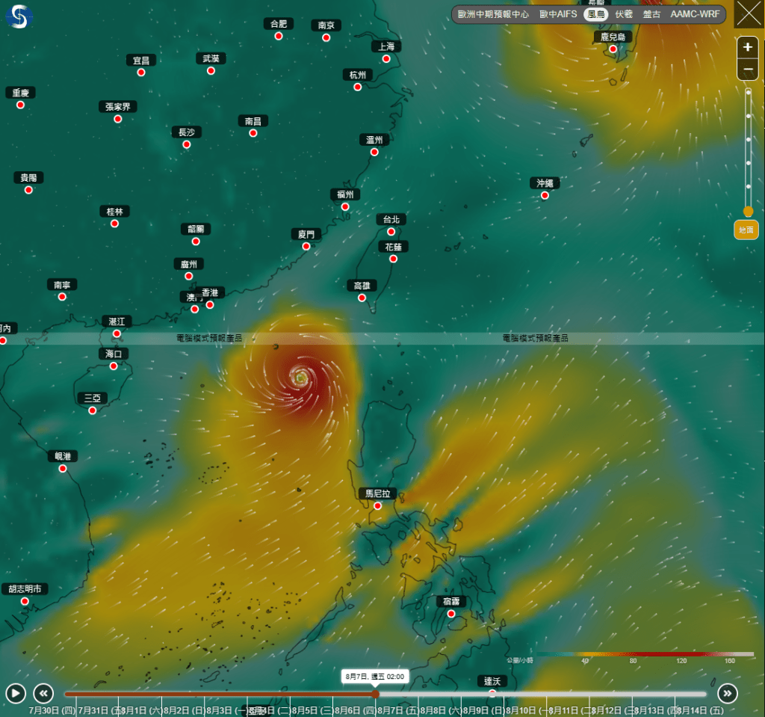765x717 pixels.
Task: Click the 地面 altitude level button
Action: 746,230
